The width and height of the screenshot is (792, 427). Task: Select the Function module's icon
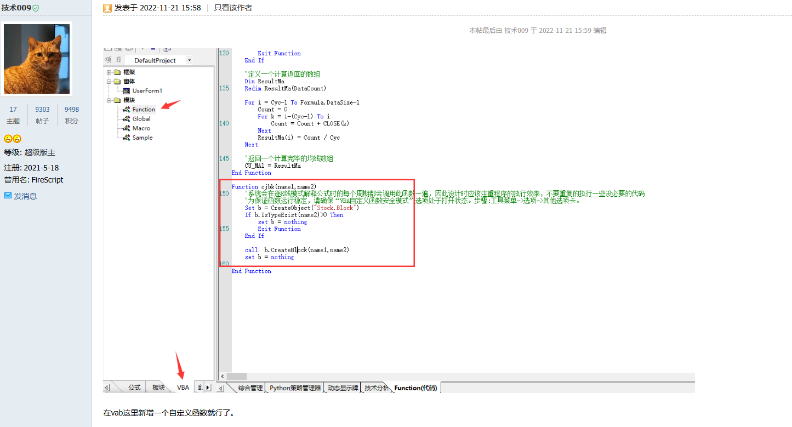click(127, 110)
